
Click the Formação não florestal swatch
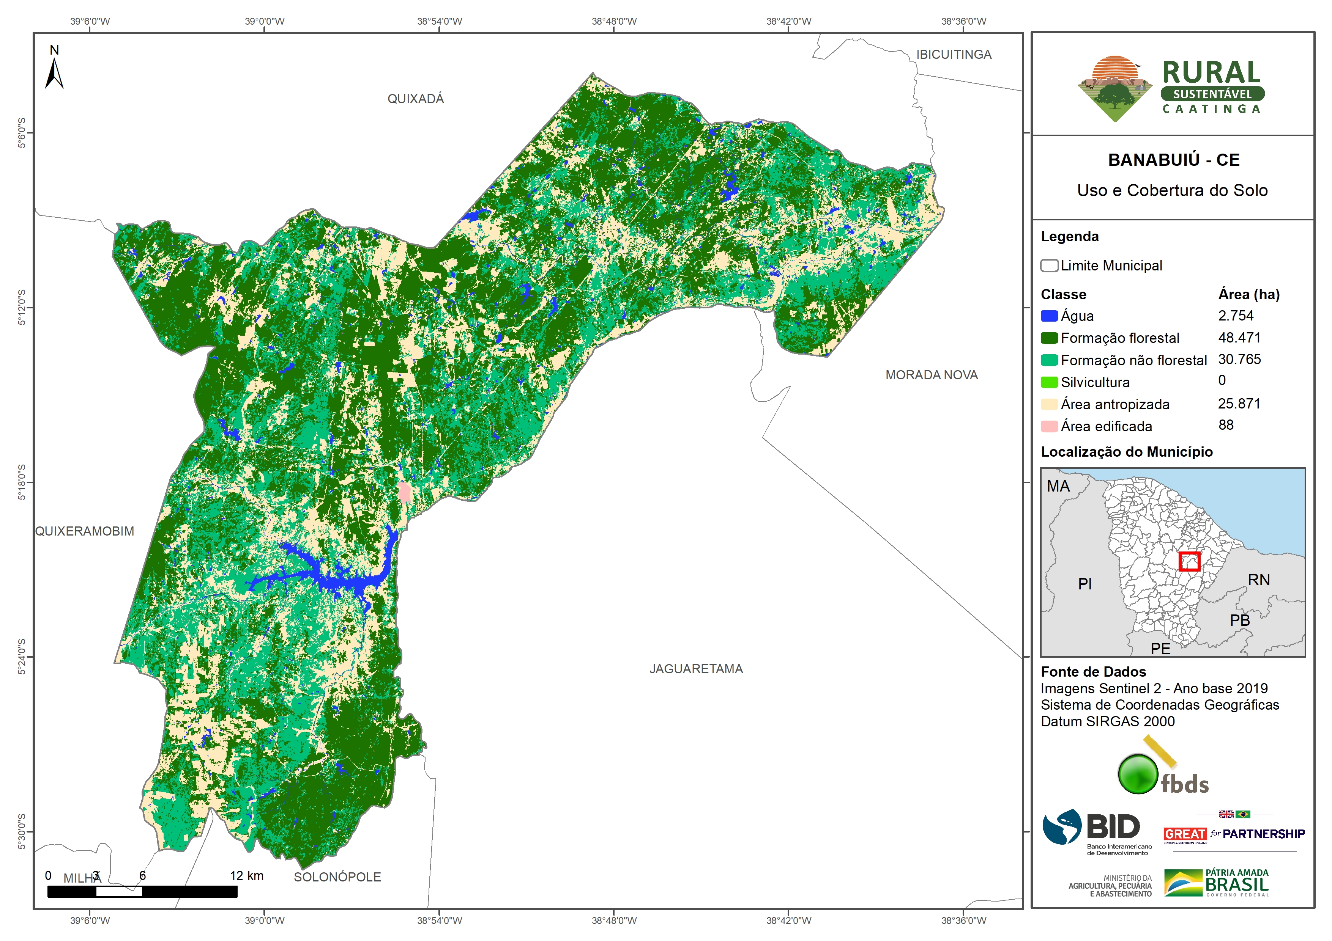1049,360
